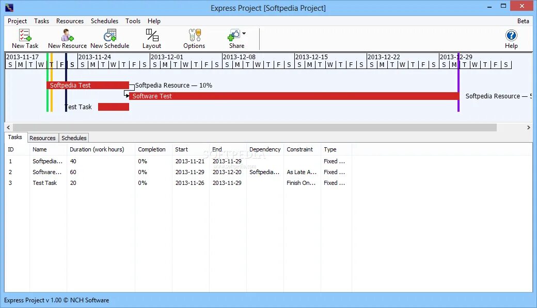Click the 2013-11-24 week header
The height and width of the screenshot is (308, 537).
(x=94, y=57)
